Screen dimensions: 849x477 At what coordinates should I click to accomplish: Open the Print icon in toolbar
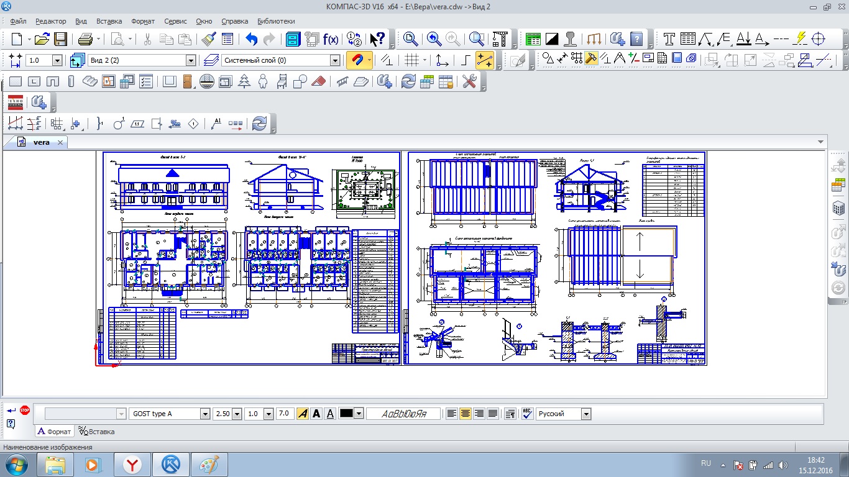point(85,39)
